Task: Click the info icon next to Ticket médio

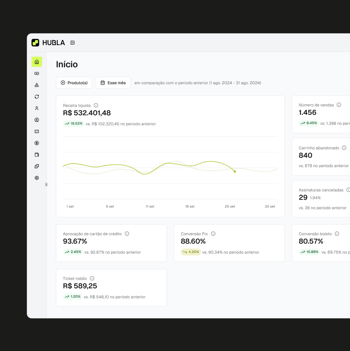Action: pos(92,278)
